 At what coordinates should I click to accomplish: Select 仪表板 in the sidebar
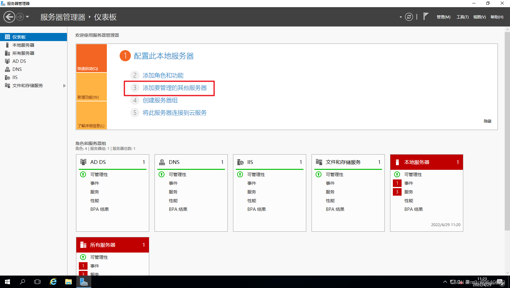33,37
